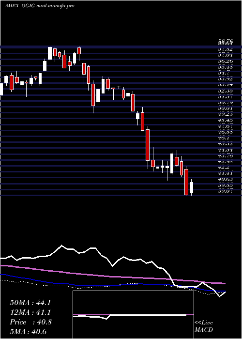Click the 46.1 price axis label
This screenshot has height=339, width=242.
click(x=224, y=138)
